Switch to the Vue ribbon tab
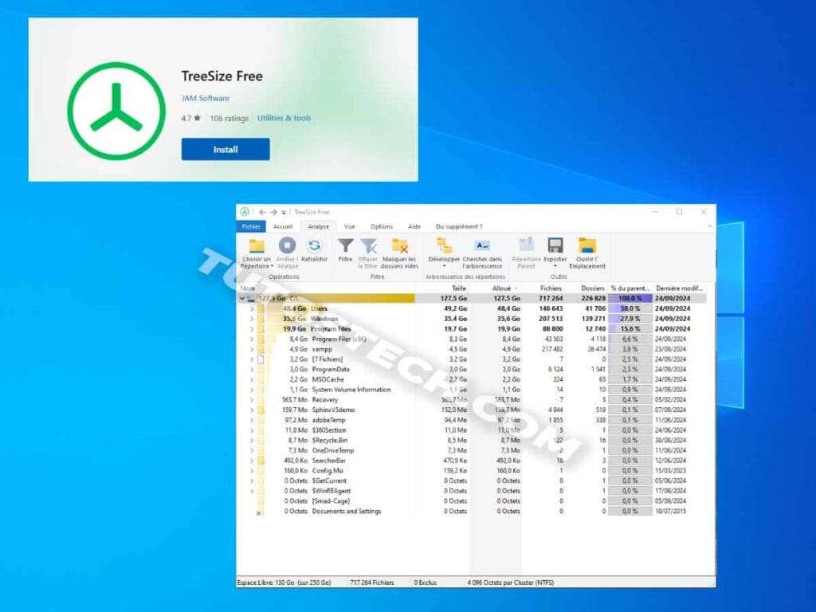816x612 pixels. pyautogui.click(x=350, y=226)
